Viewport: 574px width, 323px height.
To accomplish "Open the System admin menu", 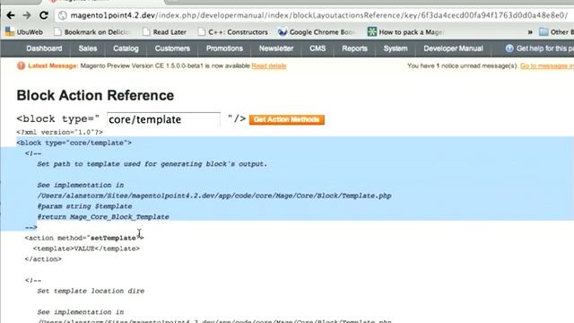I will click(396, 48).
